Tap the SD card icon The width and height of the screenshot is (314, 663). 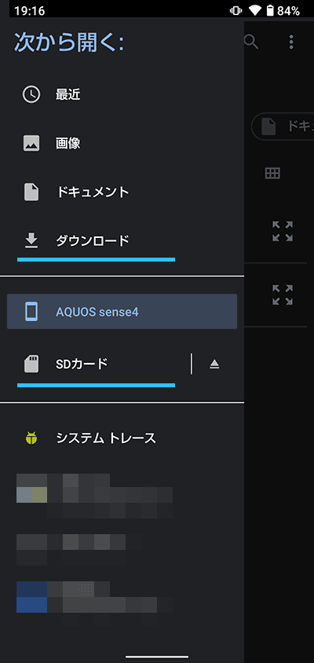click(31, 364)
